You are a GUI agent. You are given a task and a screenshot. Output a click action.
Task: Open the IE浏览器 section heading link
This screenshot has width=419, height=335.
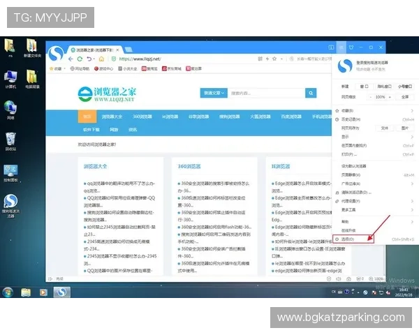(x=281, y=166)
